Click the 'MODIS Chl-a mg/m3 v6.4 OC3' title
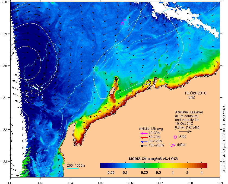The height and width of the screenshot is (184, 228). click(x=153, y=159)
